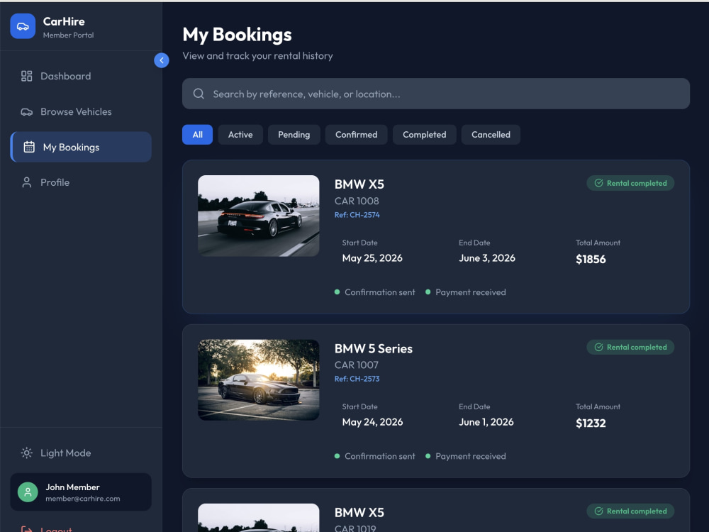
Task: Click the check icon in CAR 1008's status badge
Action: tap(598, 183)
